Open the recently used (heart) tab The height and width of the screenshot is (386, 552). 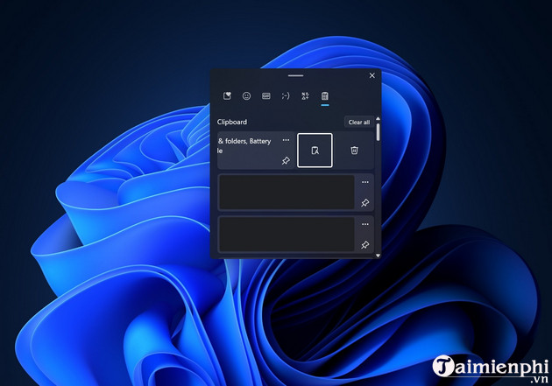(x=227, y=95)
